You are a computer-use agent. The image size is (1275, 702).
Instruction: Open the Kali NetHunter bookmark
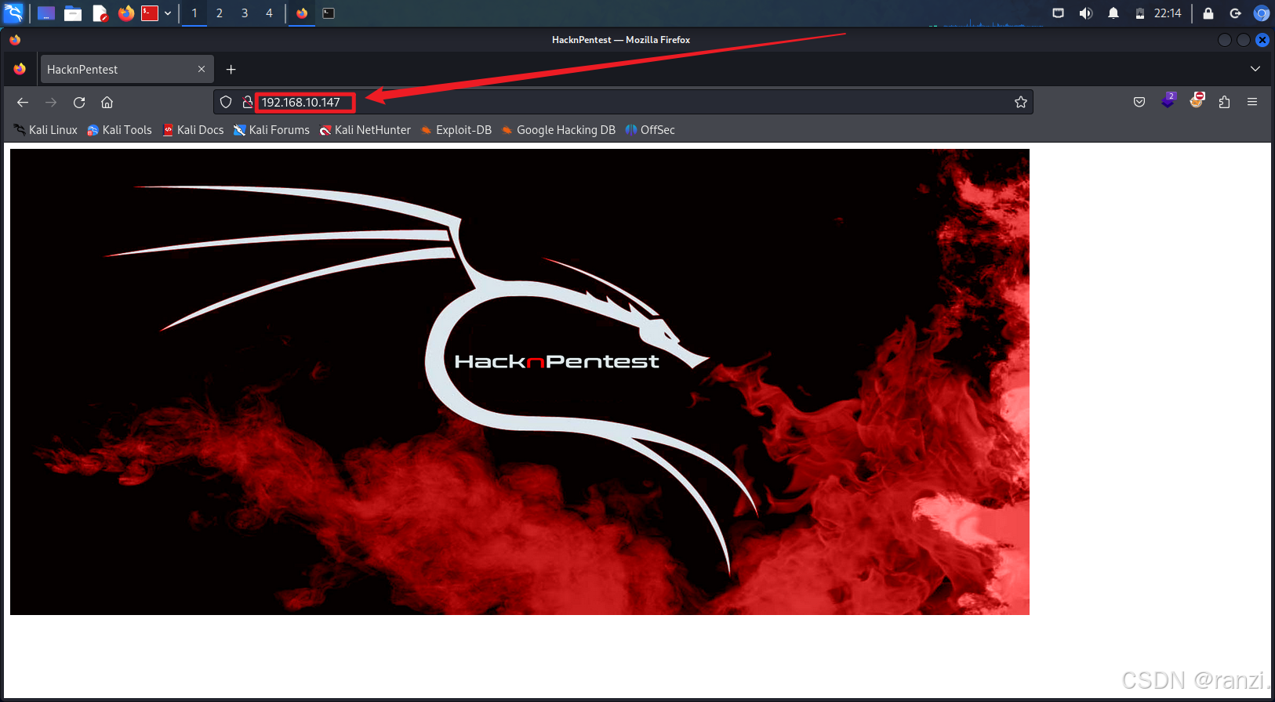click(365, 130)
